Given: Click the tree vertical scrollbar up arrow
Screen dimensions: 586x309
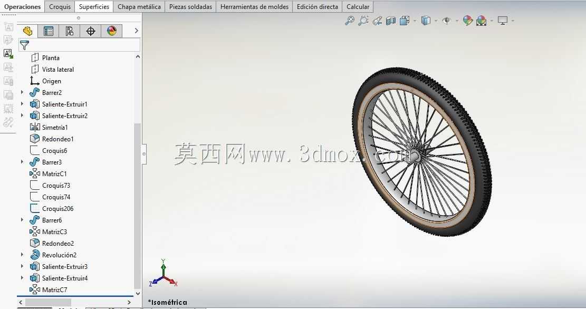Looking at the screenshot, I should coord(138,57).
